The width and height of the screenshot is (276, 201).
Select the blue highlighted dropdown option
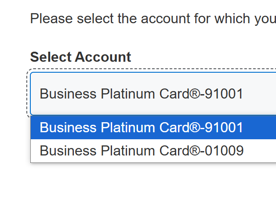tap(142, 127)
